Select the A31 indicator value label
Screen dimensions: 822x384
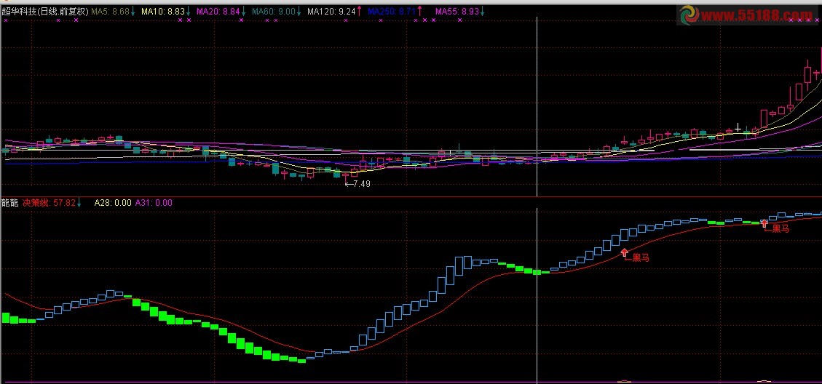pyautogui.click(x=154, y=203)
